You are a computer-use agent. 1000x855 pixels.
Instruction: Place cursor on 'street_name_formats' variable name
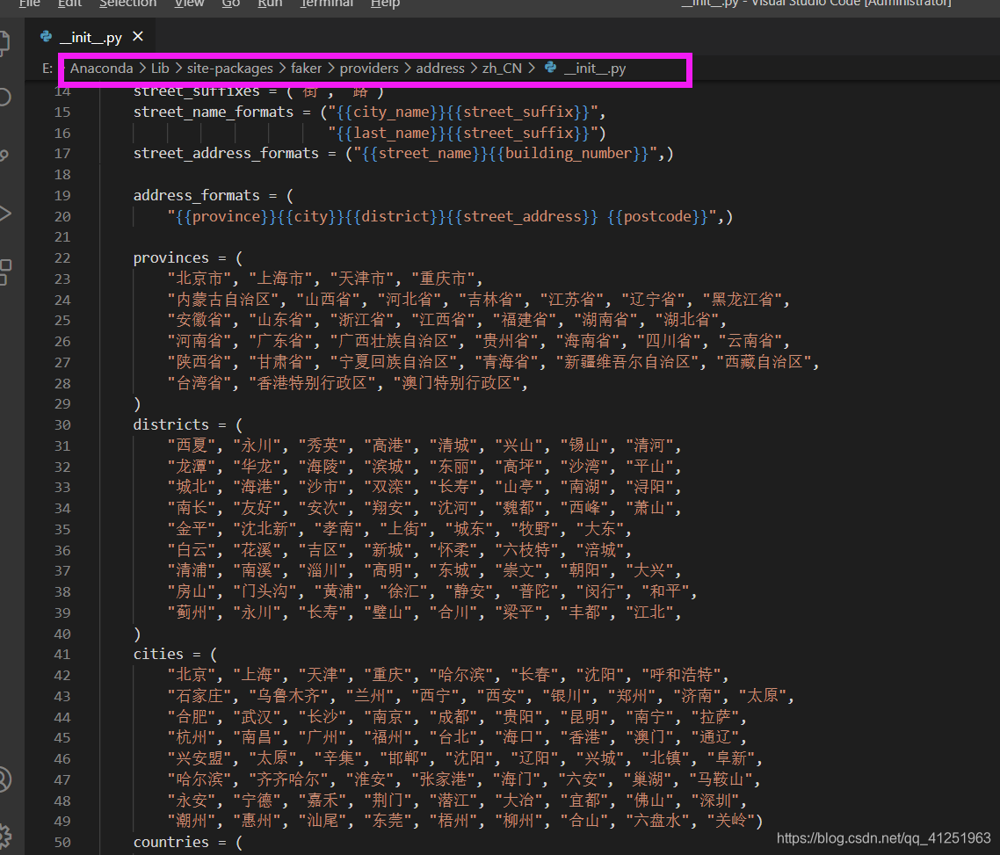click(214, 112)
